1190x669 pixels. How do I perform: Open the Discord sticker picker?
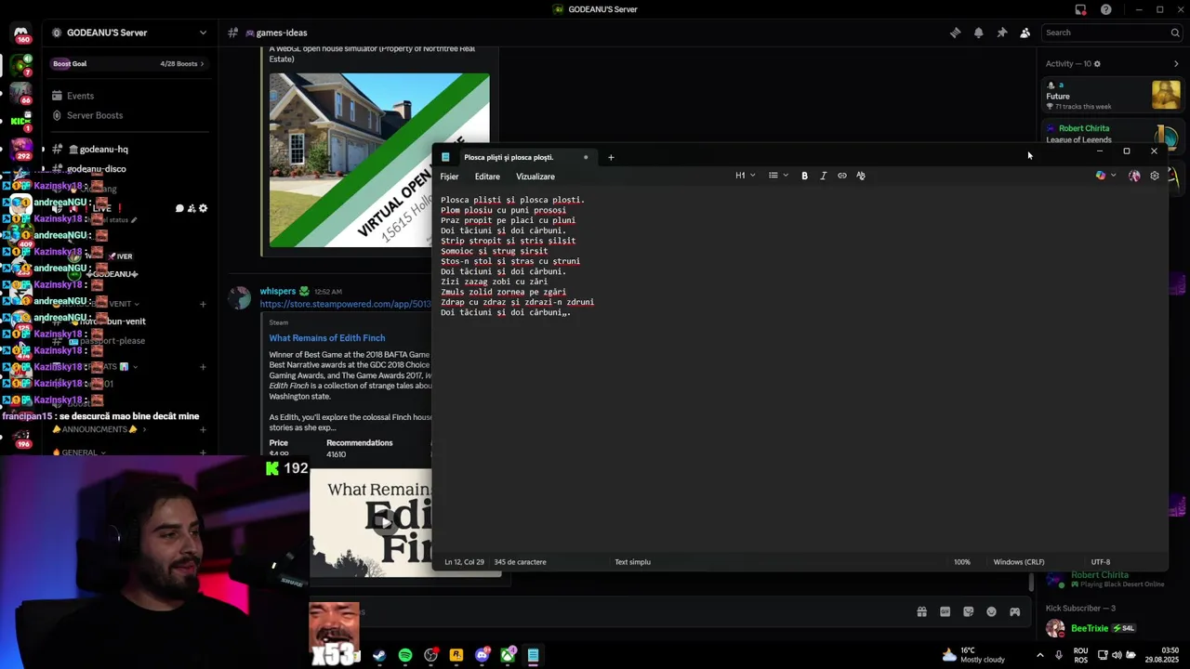(x=968, y=611)
